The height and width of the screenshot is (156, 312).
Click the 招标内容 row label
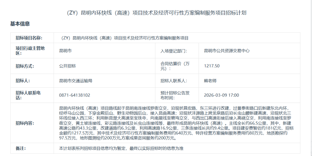pos(25,123)
